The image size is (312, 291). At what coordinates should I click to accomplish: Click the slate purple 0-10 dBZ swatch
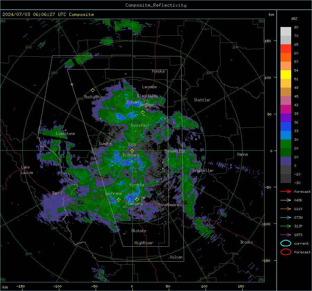pos(286,161)
